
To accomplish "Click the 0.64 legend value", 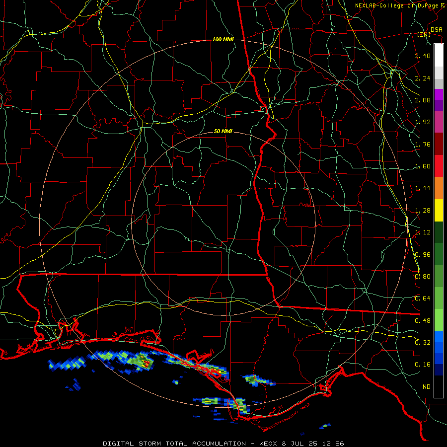I will pos(423,298).
